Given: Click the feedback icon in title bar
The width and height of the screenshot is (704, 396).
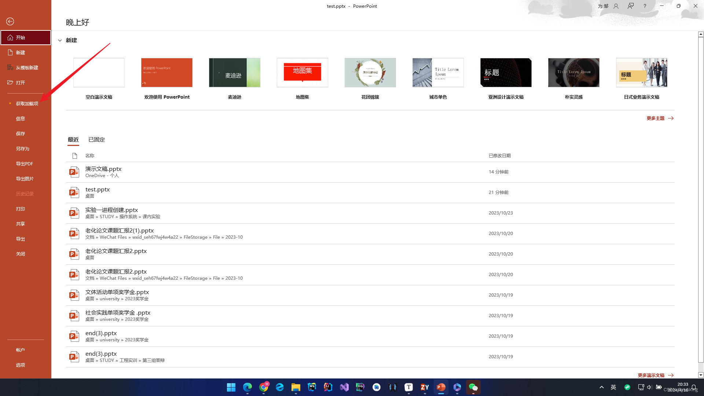Looking at the screenshot, I should coord(630,6).
